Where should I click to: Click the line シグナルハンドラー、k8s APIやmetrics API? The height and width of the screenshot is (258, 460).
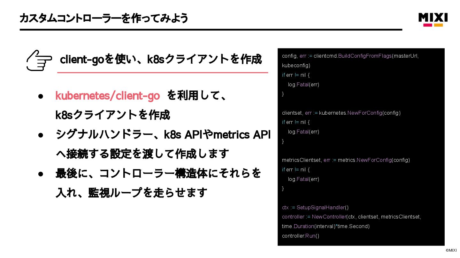[x=163, y=134]
